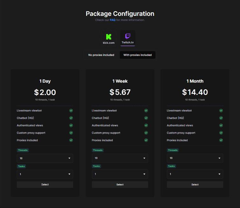
Task: Click the Proxies included checkmark in 1 Month
Action: coord(221,140)
